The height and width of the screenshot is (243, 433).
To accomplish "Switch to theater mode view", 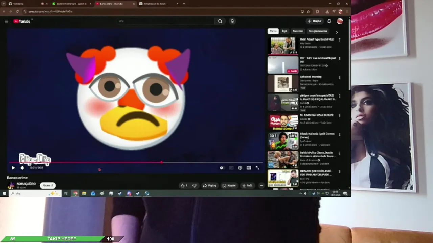I will [x=249, y=168].
